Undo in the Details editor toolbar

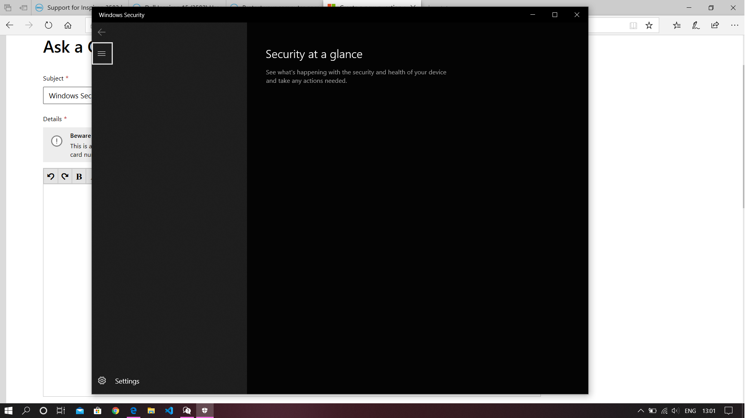click(51, 176)
